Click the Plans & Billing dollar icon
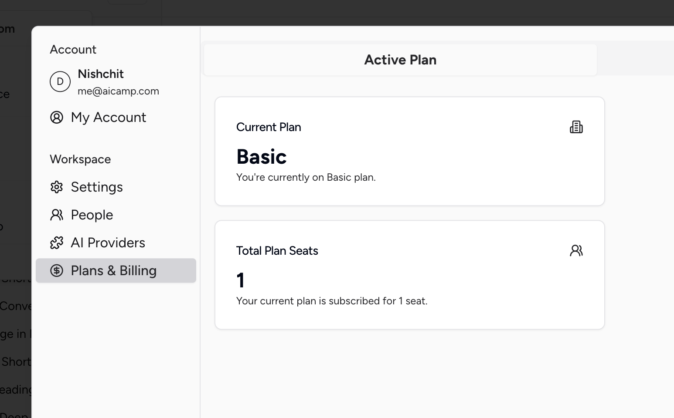 [x=57, y=270]
